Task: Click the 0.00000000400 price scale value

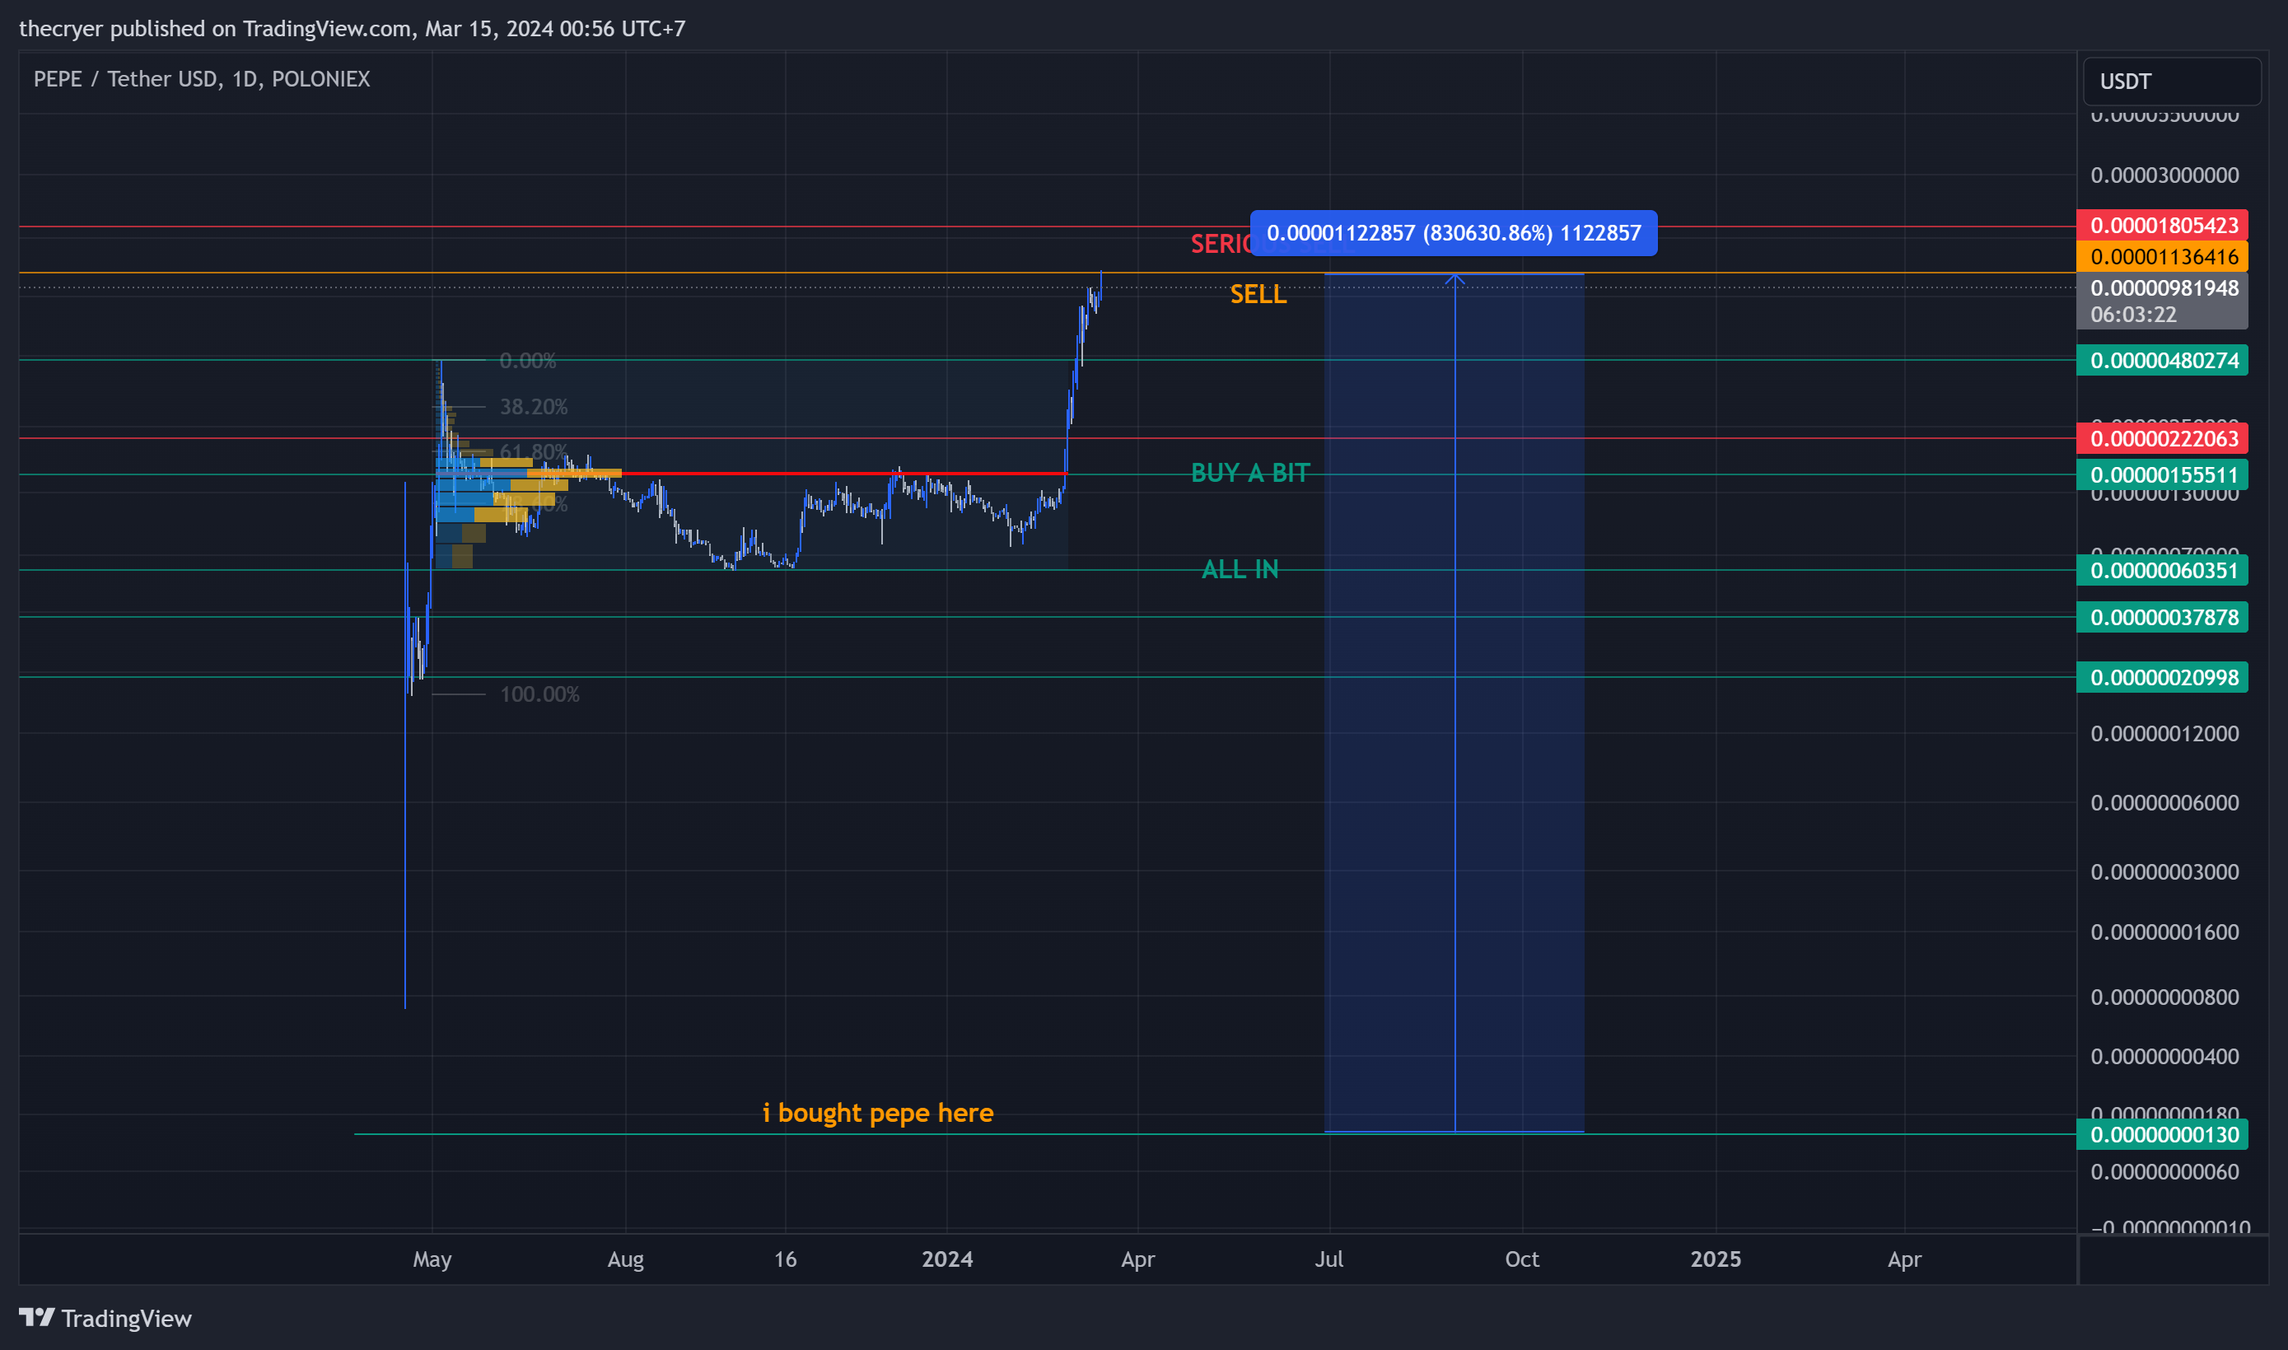Action: (x=2164, y=1056)
